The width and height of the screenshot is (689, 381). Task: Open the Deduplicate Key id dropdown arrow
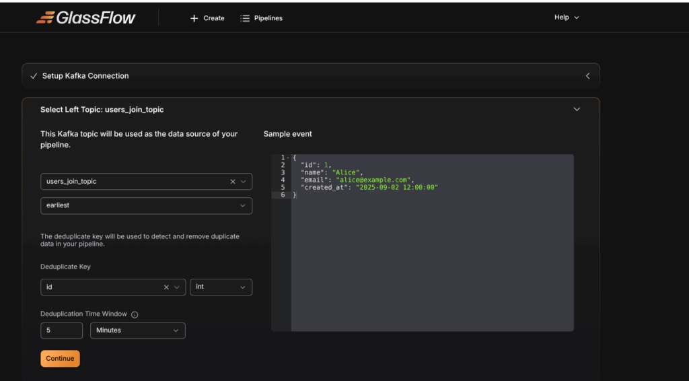coord(177,287)
